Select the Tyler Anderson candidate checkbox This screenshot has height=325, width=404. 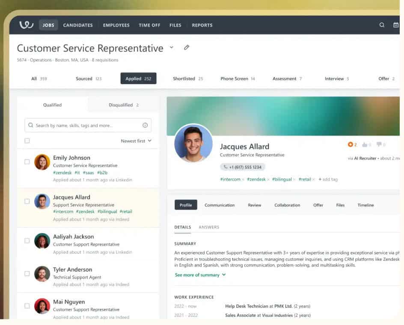coord(27,274)
